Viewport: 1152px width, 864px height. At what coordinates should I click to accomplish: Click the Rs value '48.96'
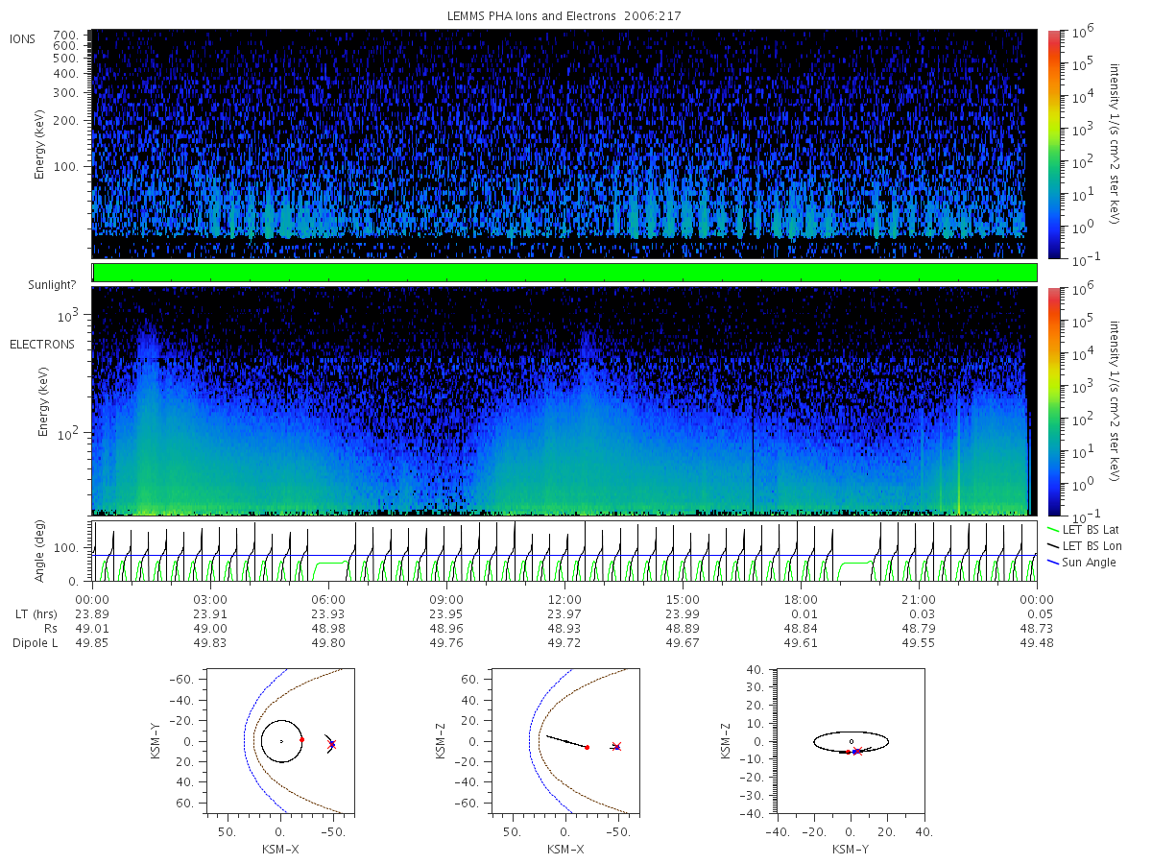coord(446,629)
